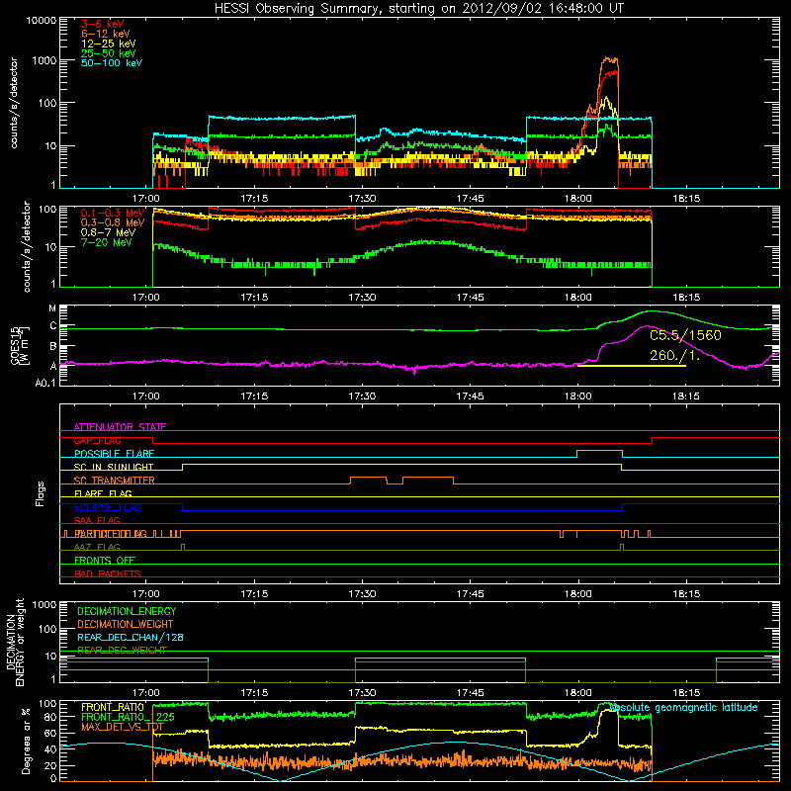Select the SAA_FLAG label
The height and width of the screenshot is (791, 791).
(x=97, y=520)
